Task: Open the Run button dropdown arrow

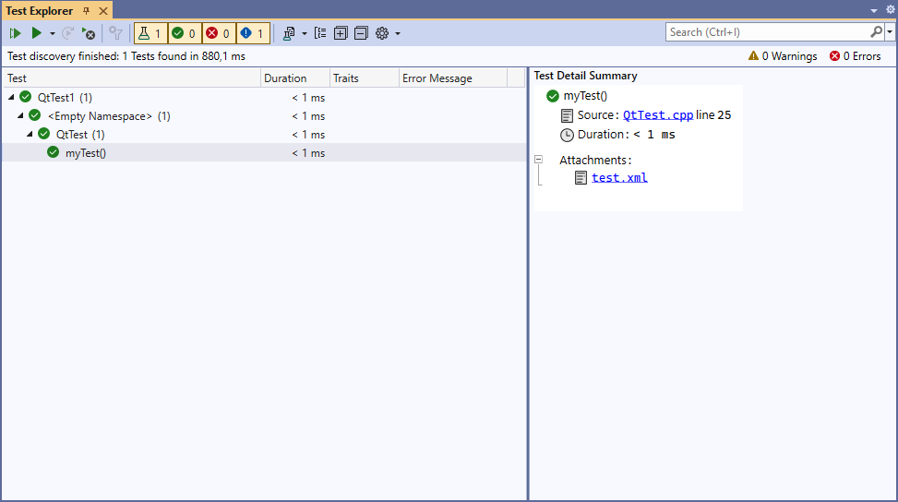Action: pyautogui.click(x=52, y=34)
